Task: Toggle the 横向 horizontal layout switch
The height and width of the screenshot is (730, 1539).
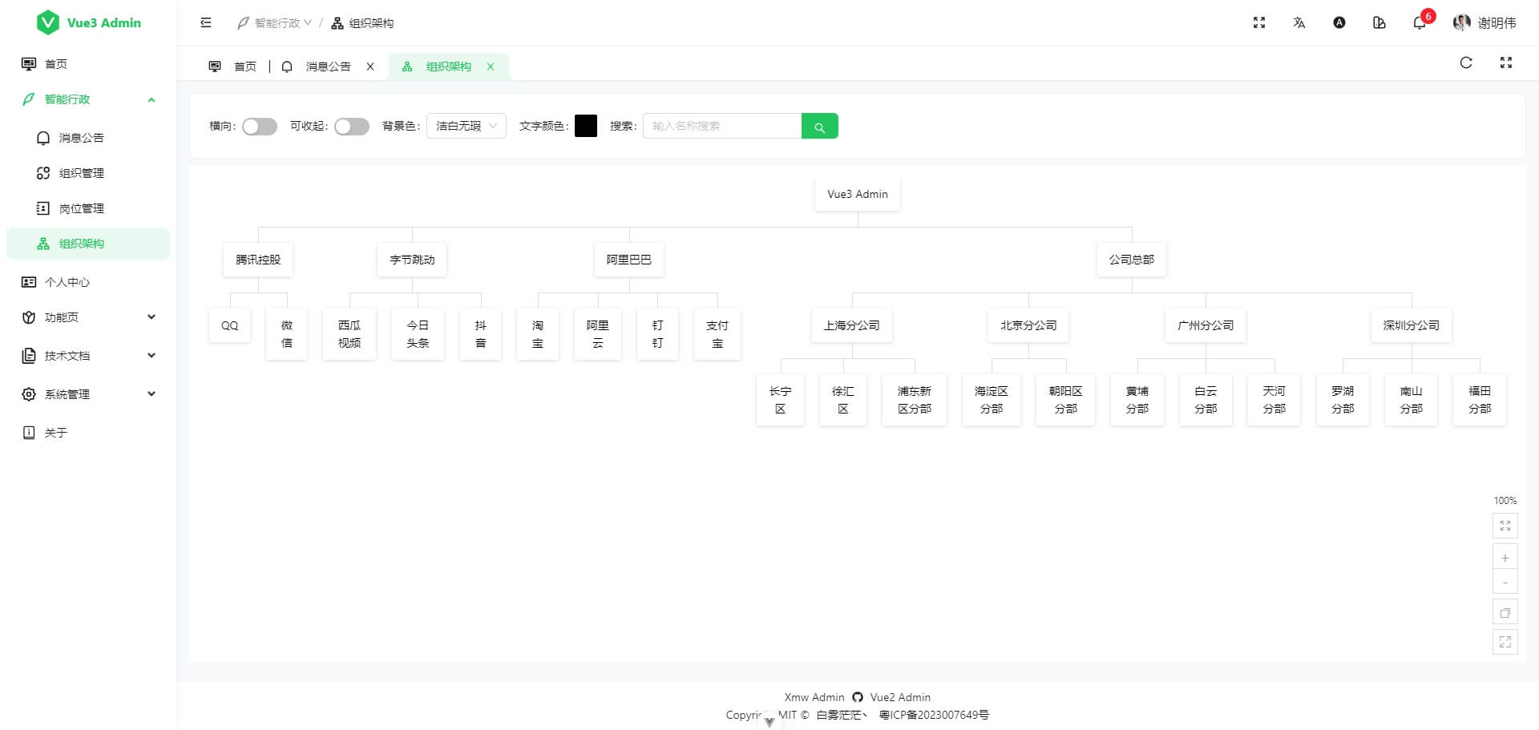Action: 259,127
